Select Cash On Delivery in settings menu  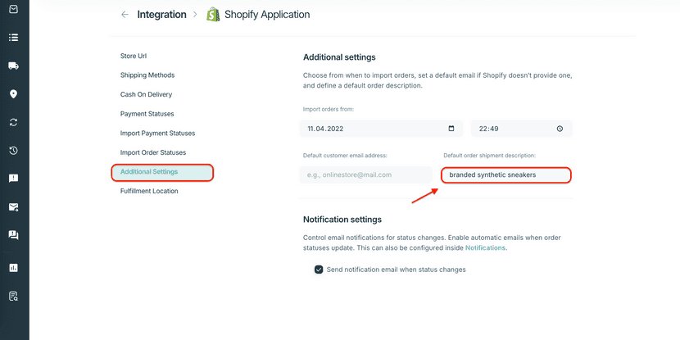pyautogui.click(x=147, y=94)
